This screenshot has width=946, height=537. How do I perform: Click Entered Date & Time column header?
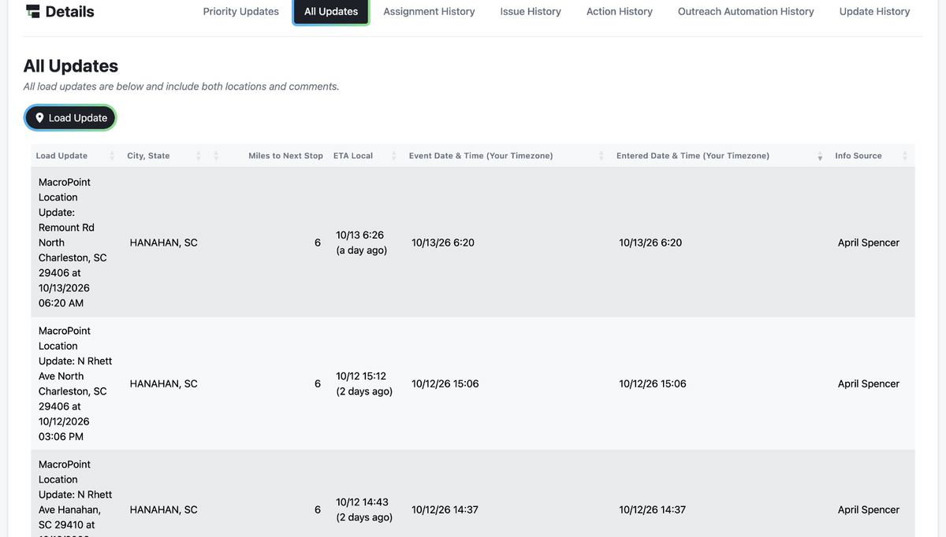click(693, 156)
